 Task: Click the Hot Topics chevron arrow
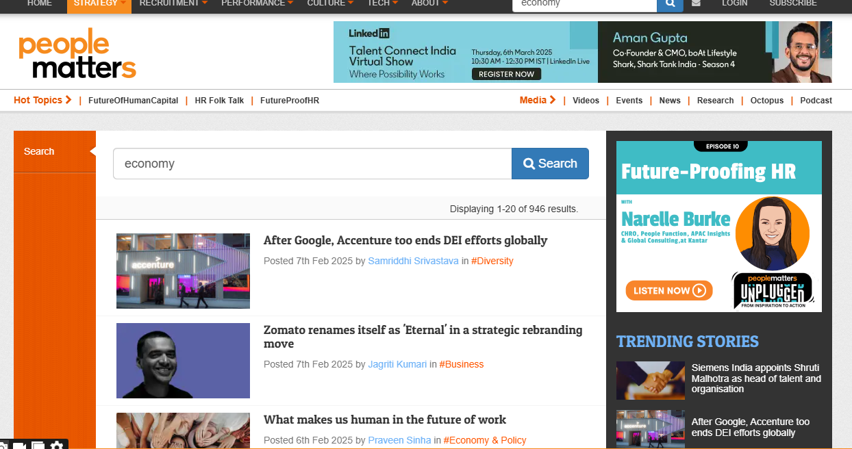[x=68, y=100]
